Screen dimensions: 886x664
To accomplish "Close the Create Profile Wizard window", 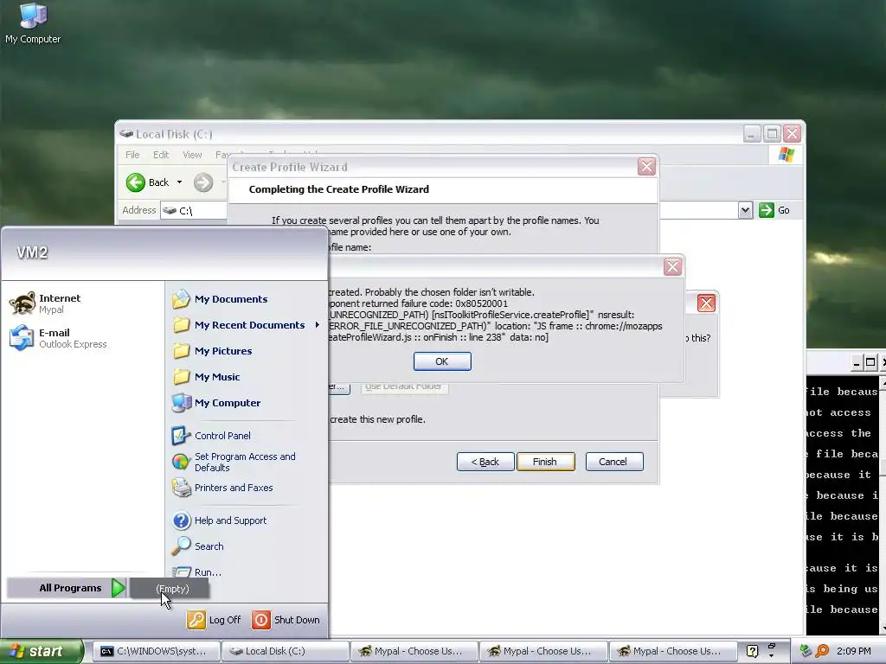I will coord(646,167).
